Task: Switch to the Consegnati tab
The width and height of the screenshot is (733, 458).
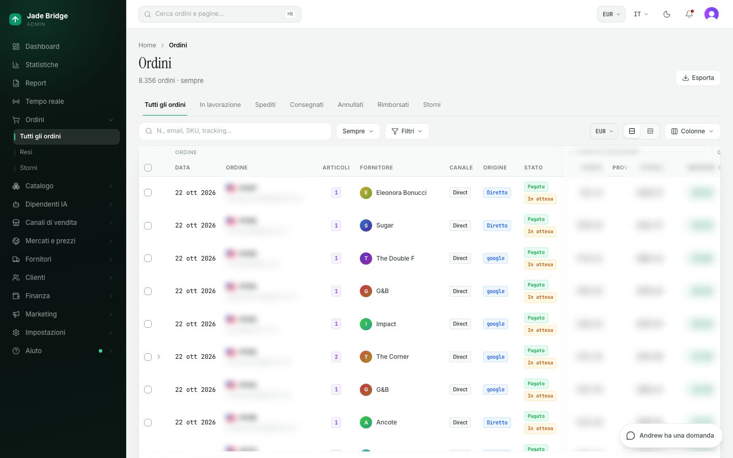Action: (306, 105)
